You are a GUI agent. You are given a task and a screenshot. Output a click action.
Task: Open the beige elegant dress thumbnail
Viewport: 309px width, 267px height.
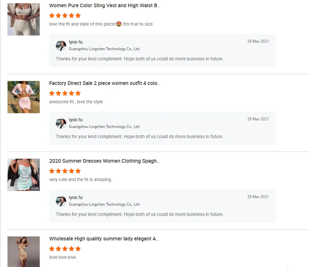click(x=24, y=251)
